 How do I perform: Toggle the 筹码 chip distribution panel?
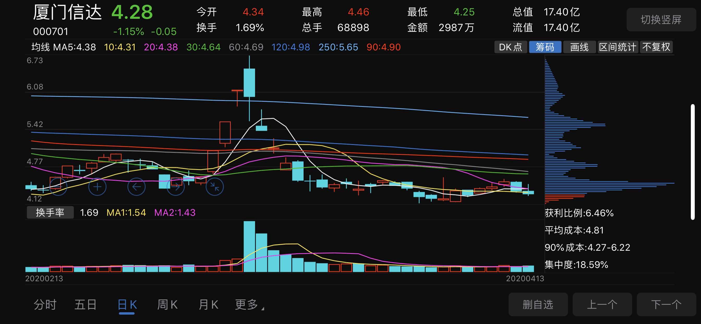[545, 47]
